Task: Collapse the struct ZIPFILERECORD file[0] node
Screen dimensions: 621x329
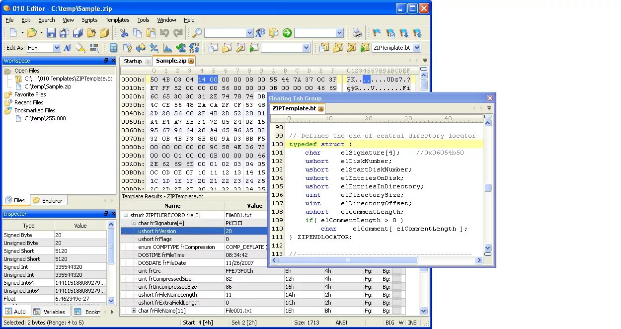Action: 126,215
